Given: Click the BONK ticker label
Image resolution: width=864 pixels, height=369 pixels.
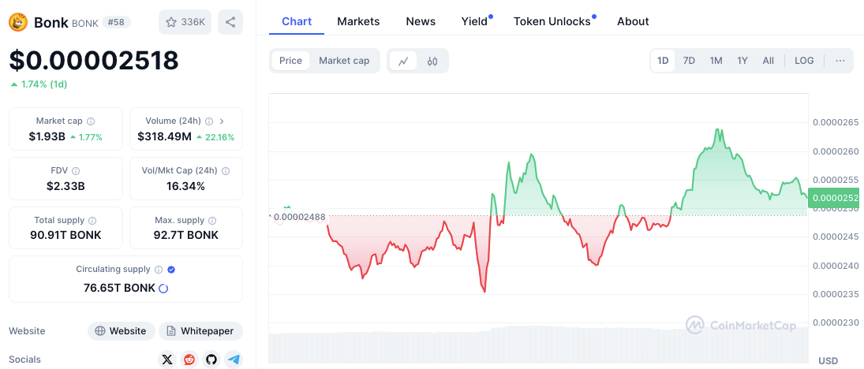Looking at the screenshot, I should point(85,23).
